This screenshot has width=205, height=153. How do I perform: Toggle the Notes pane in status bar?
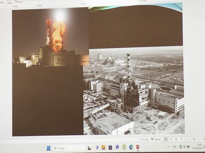tap(144, 139)
